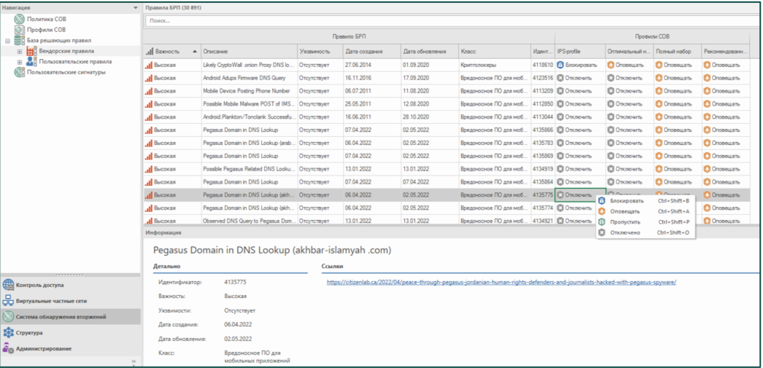This screenshot has height=368, width=763.
Task: Switch to Виртуальные частные сети section
Action: [x=71, y=301]
